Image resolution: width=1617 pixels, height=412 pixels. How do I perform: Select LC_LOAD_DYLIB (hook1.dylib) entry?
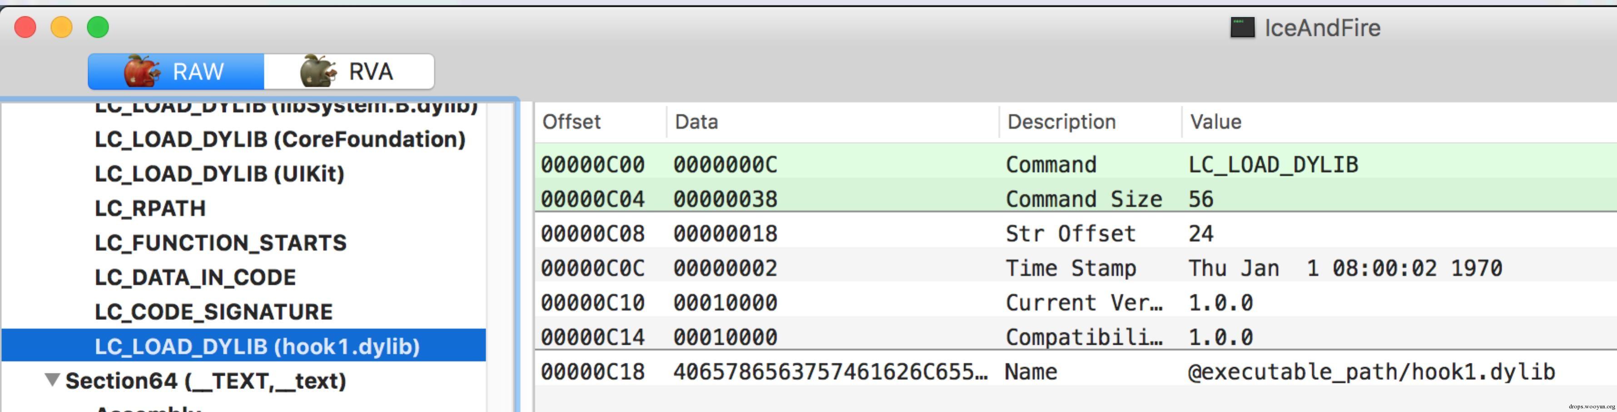coord(257,346)
